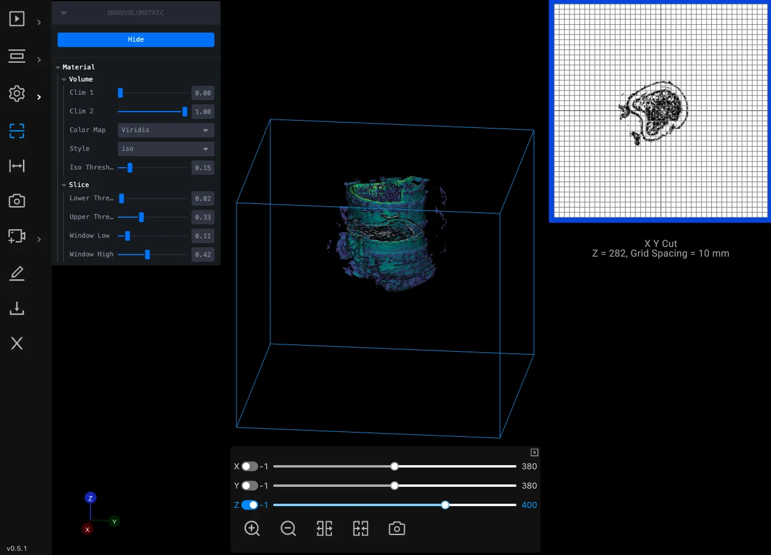Screen dimensions: 771x555
Task: Click the collapse split view icon
Action: click(361, 528)
